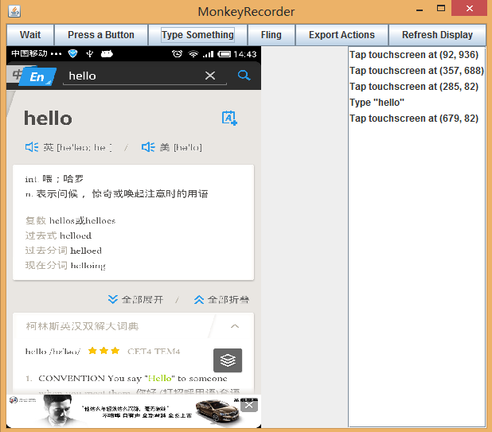Tap the large hello headword
Screen dimensions: 492x432
48,119
